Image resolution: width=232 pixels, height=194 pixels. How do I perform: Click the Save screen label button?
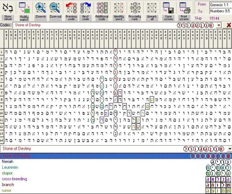click(168, 18)
